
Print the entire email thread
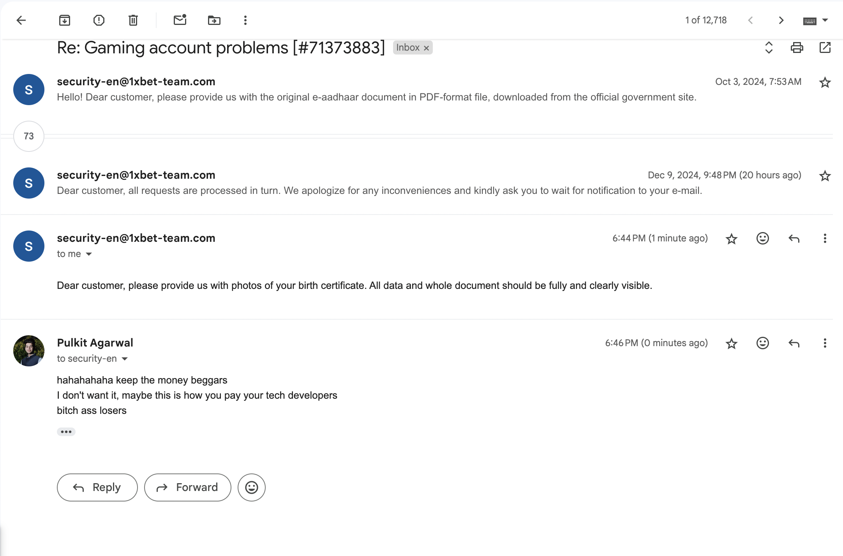click(797, 48)
